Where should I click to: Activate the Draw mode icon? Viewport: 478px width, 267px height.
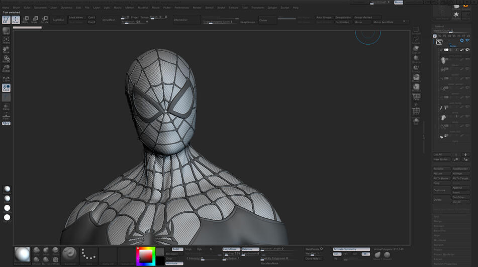coord(16,20)
